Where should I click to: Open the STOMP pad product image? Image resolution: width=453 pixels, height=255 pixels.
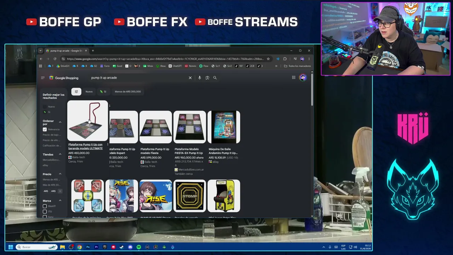(x=190, y=196)
